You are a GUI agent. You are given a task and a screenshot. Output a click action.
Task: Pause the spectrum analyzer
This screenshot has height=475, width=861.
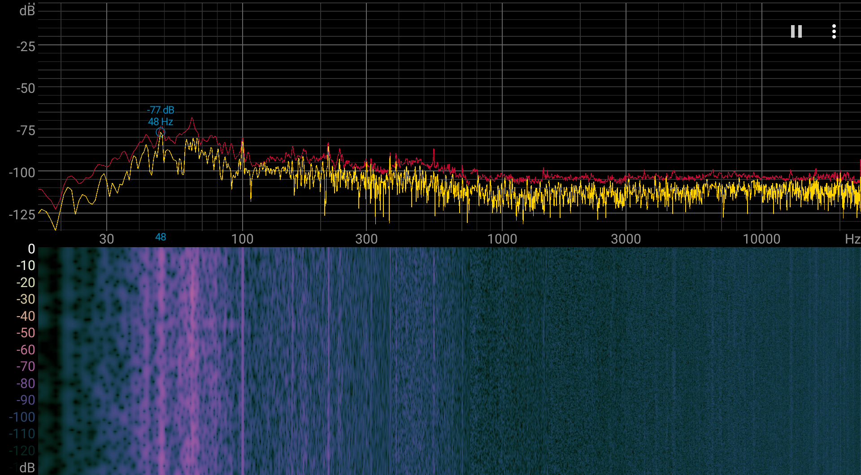click(796, 31)
